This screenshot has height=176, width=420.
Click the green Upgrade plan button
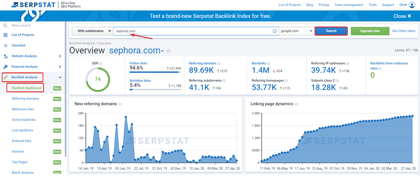[x=370, y=31]
